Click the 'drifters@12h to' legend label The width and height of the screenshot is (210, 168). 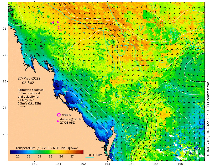click(71, 119)
